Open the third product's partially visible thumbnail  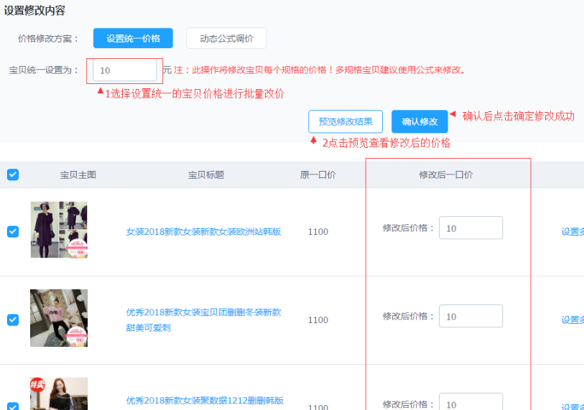pyautogui.click(x=59, y=394)
